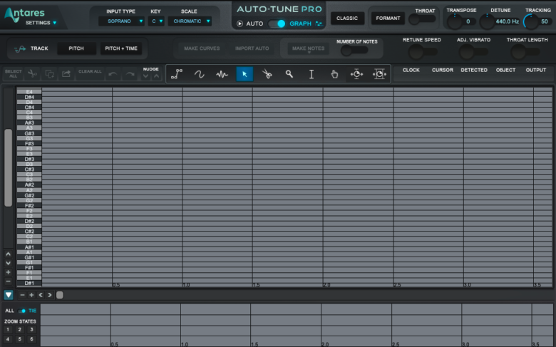Click the Number of Notes knob

[x=346, y=51]
